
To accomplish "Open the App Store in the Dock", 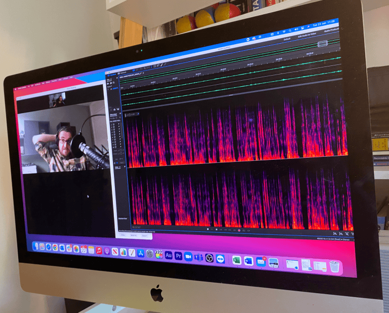I will click(x=141, y=253).
